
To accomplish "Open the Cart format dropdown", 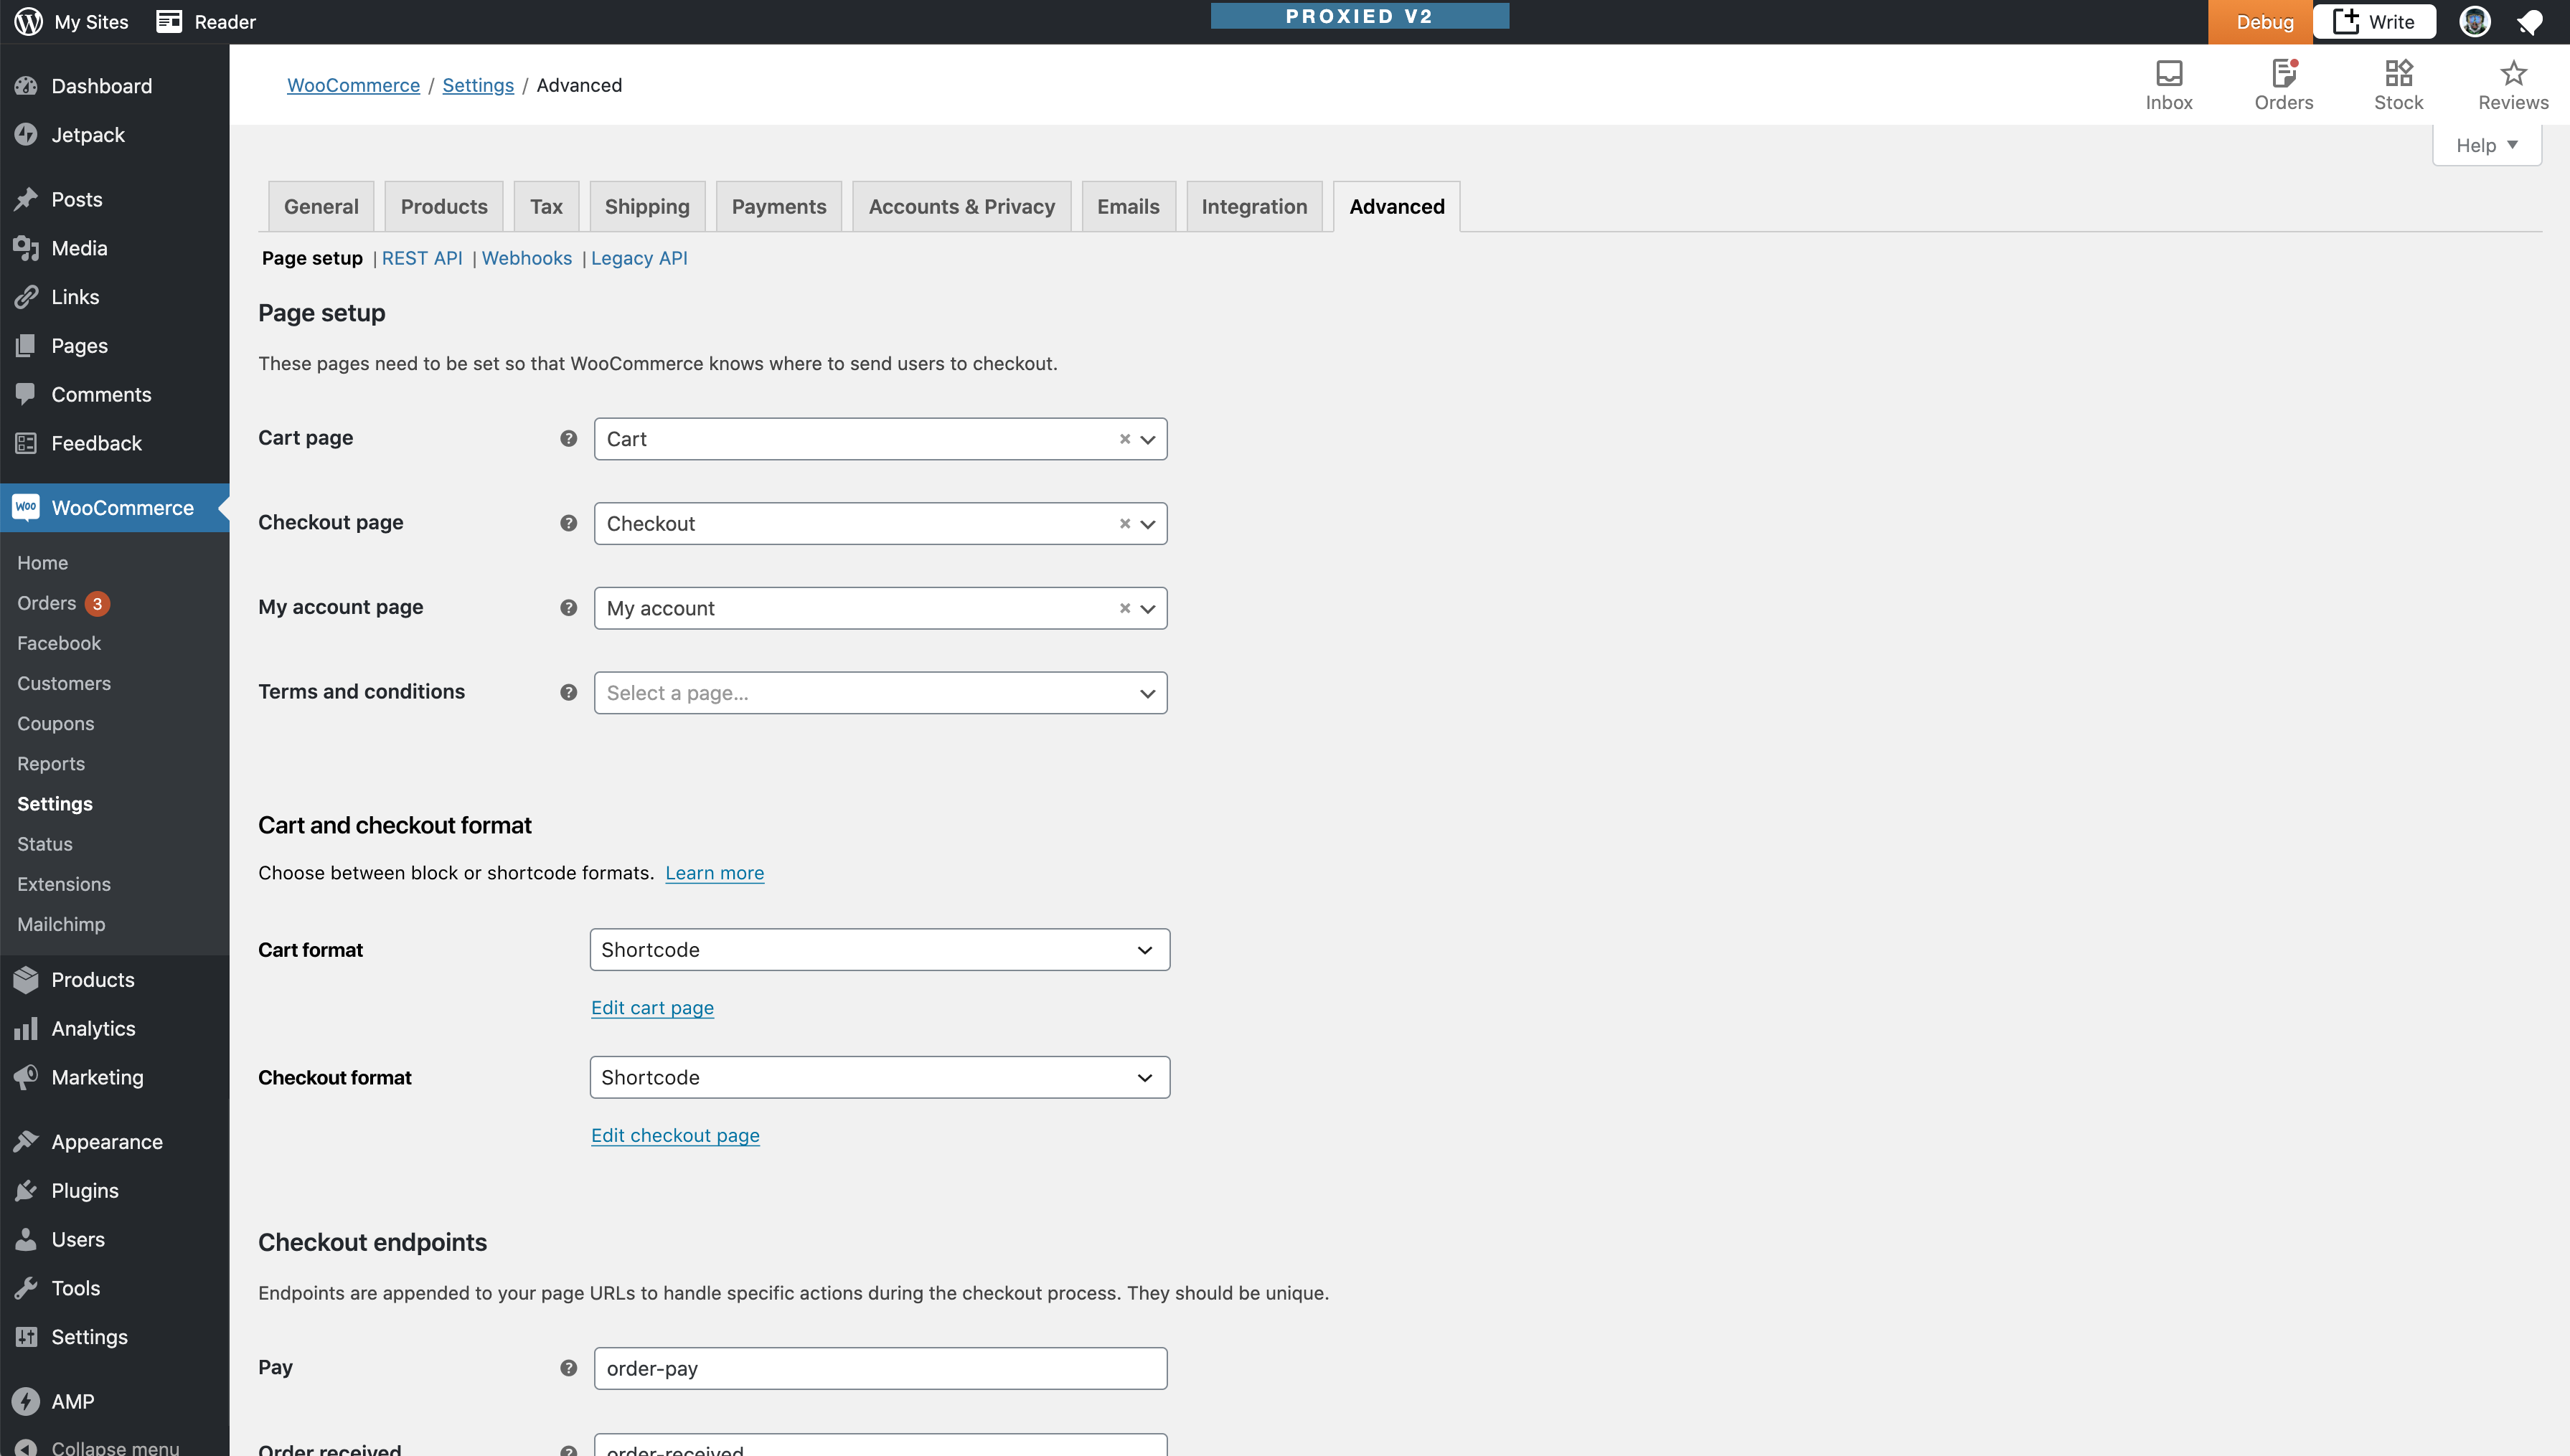I will click(x=879, y=949).
